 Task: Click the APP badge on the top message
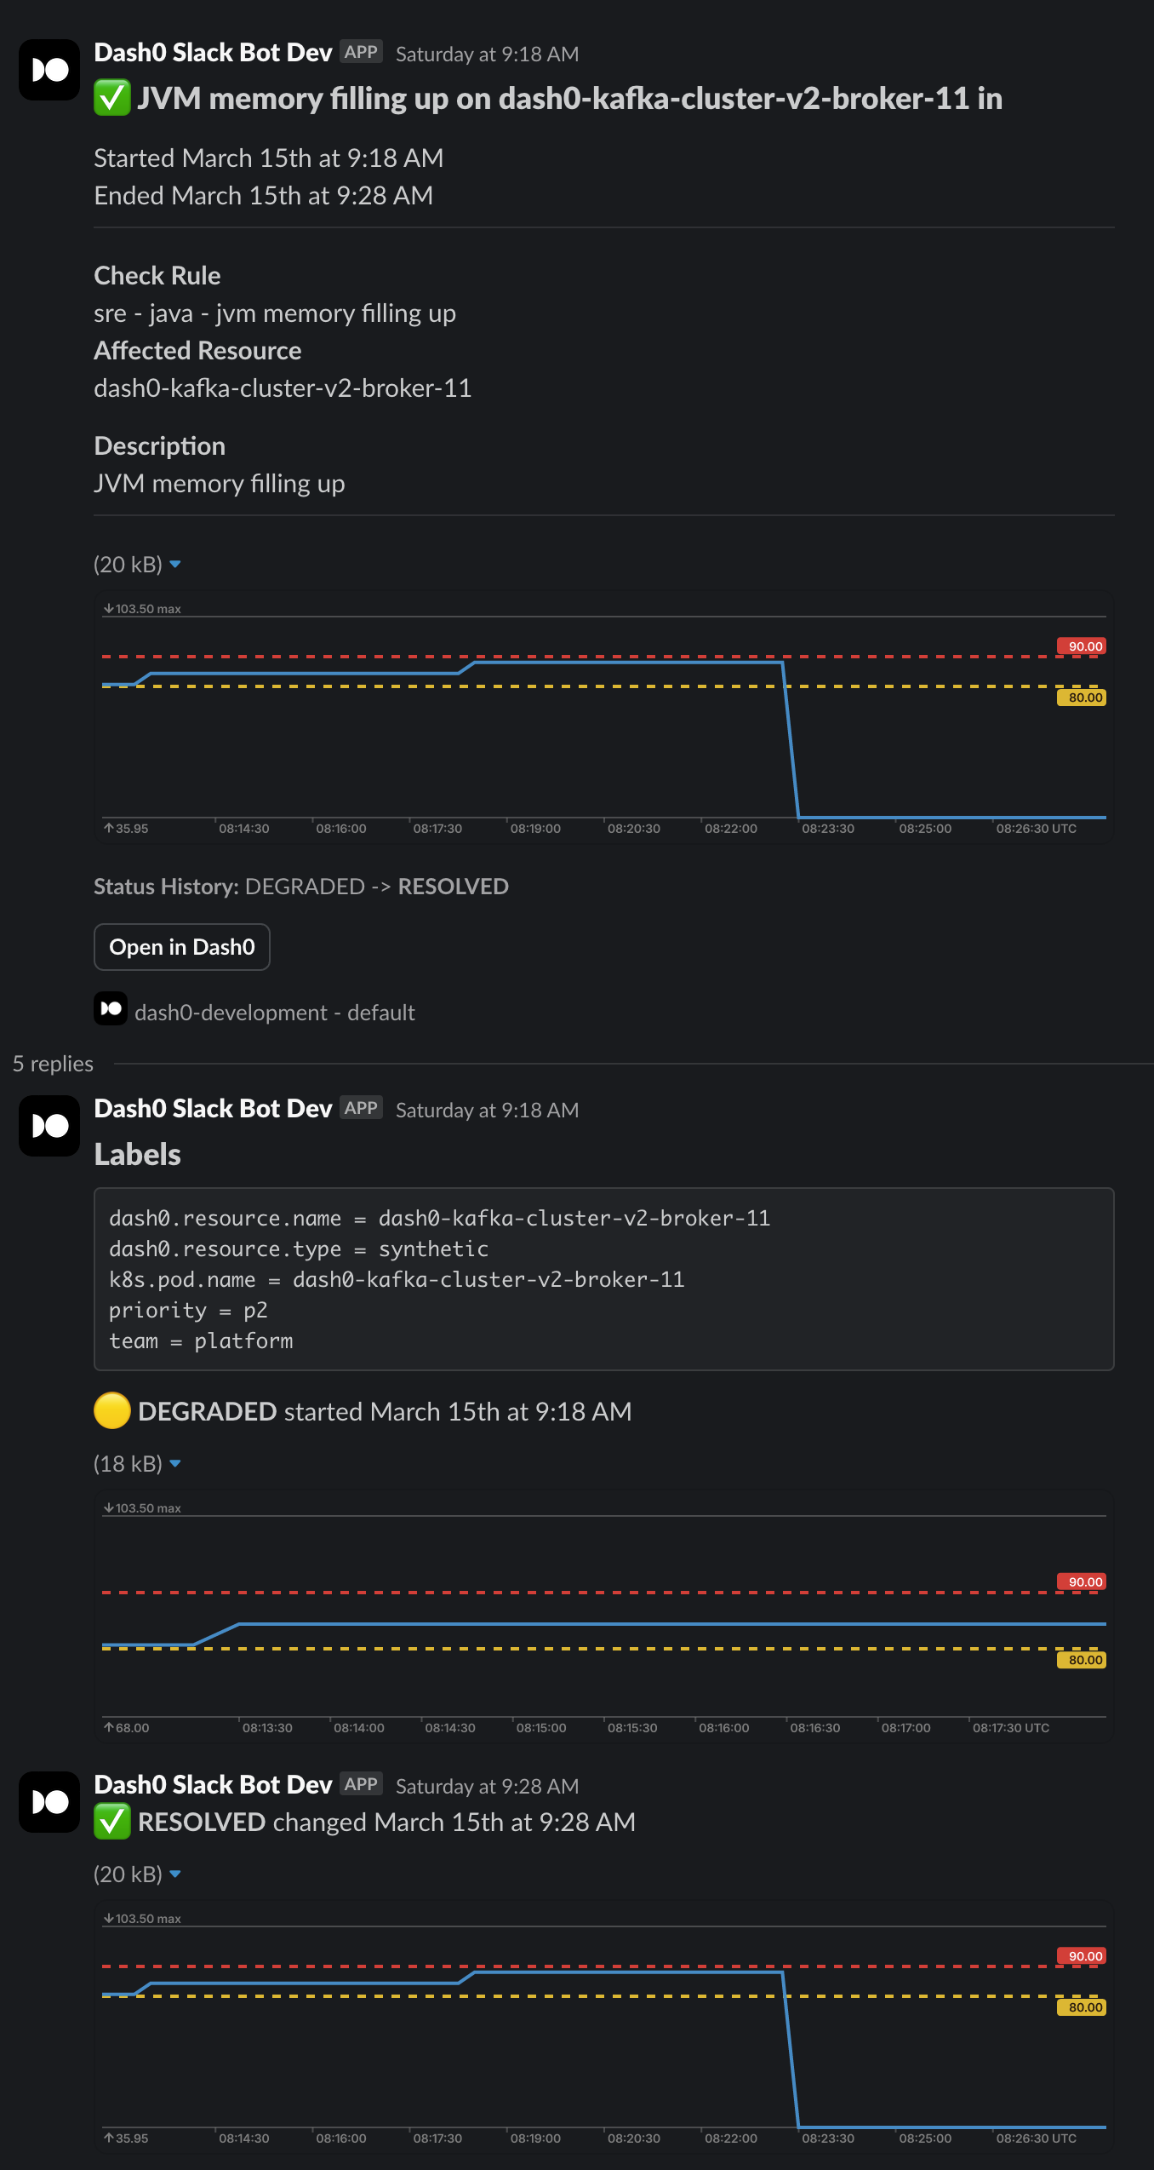361,52
